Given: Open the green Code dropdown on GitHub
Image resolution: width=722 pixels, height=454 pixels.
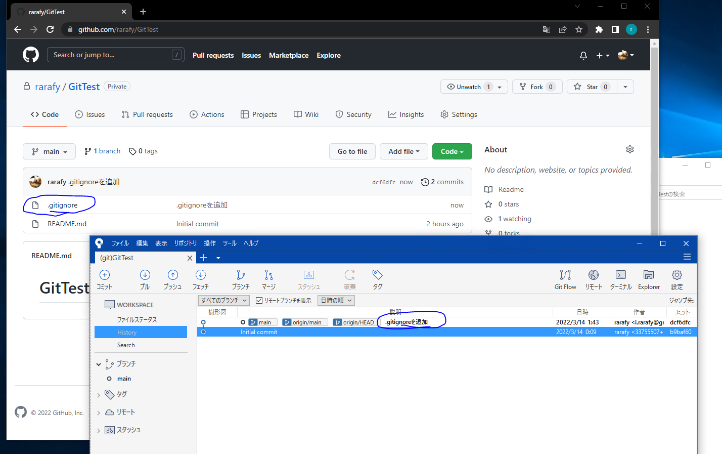Looking at the screenshot, I should pos(452,151).
